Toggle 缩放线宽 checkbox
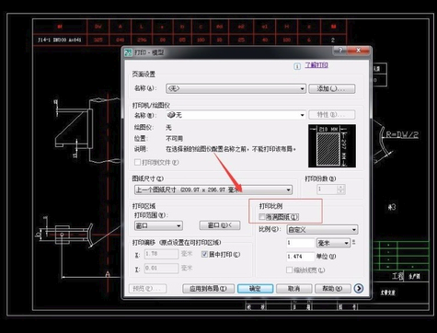Screen dimensions: 437x333 [289, 270]
